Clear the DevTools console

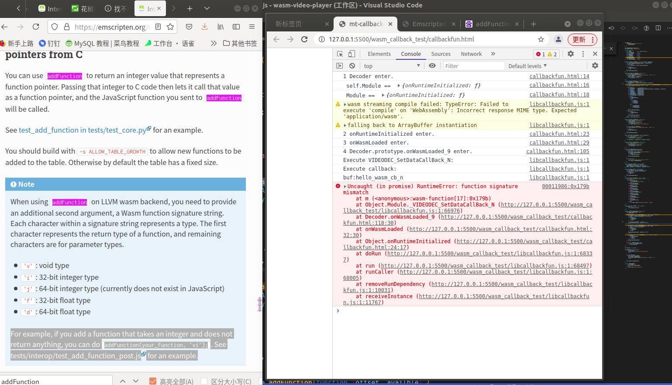(x=352, y=65)
